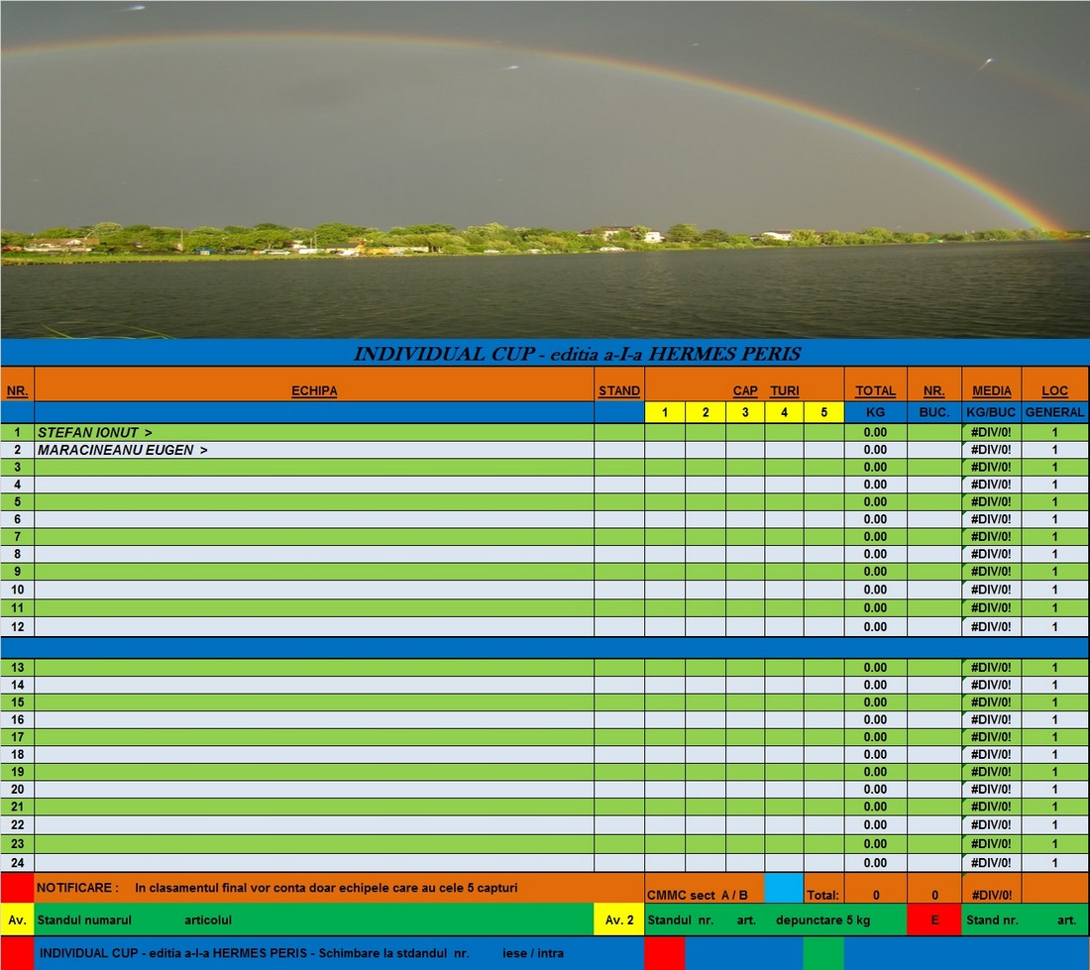Click the light blue cell beside Total:
This screenshot has width=1090, height=970.
pyautogui.click(x=784, y=888)
